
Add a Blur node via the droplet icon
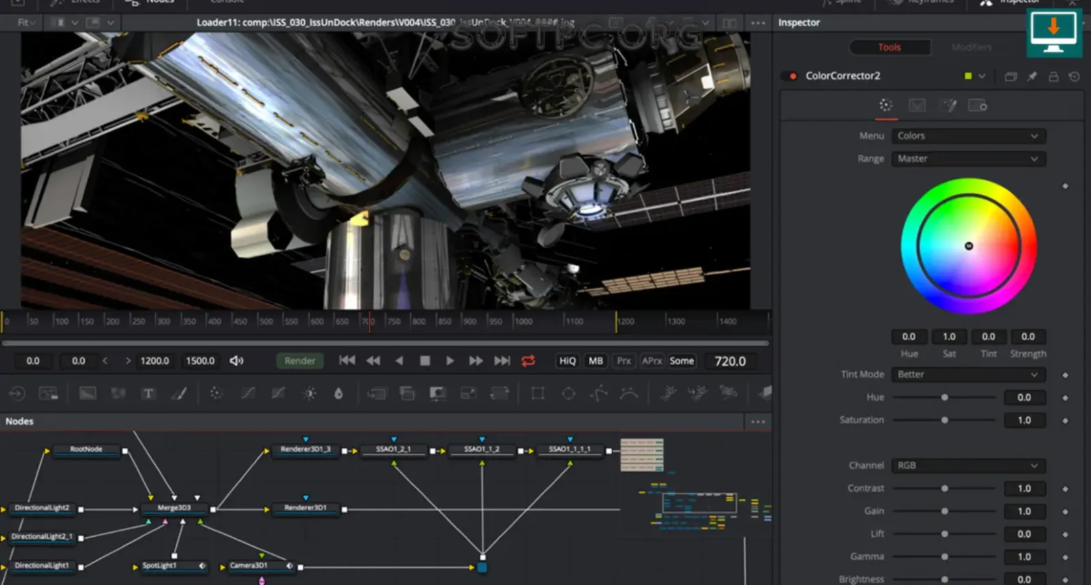pos(338,393)
